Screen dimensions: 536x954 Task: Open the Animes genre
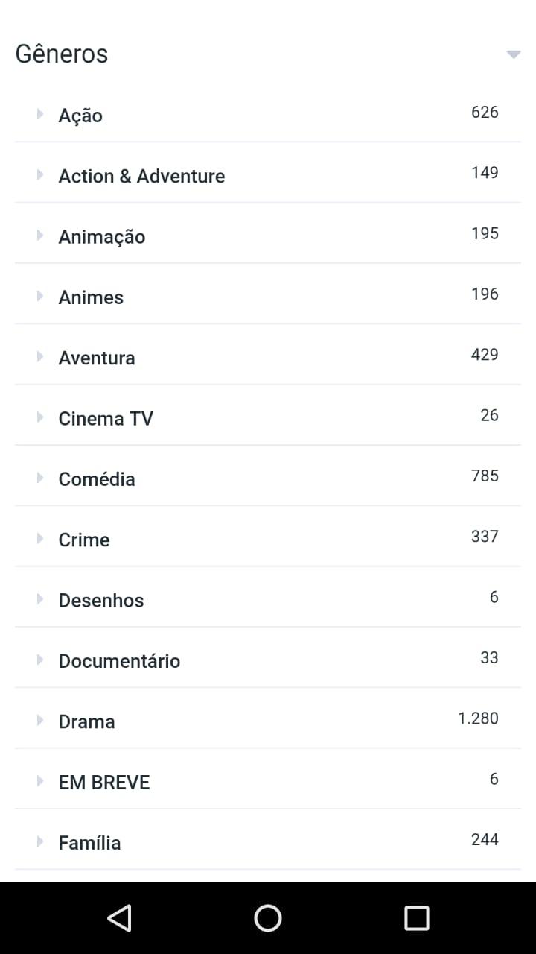pos(91,297)
